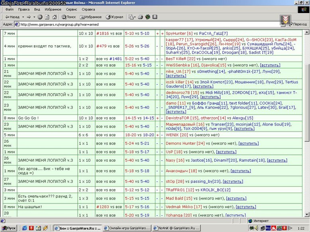Screen dimensions: 310x232
Task: Click the vertical scrollbar thumb
Action: click(306, 103)
